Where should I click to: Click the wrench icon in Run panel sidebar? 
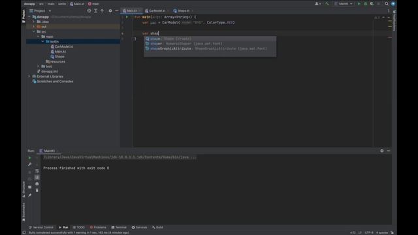[29, 164]
